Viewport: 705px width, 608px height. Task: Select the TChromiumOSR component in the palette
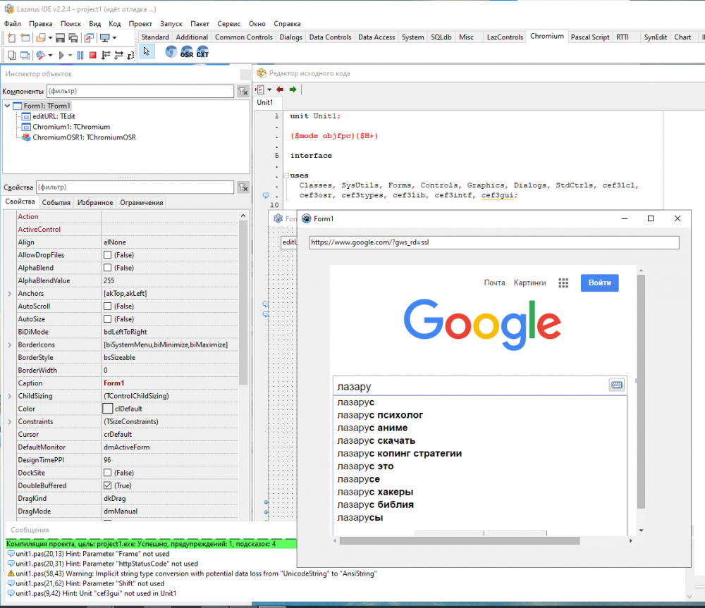coord(187,52)
